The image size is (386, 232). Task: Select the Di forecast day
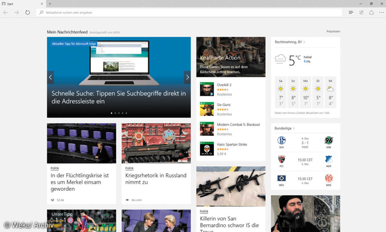(318, 92)
